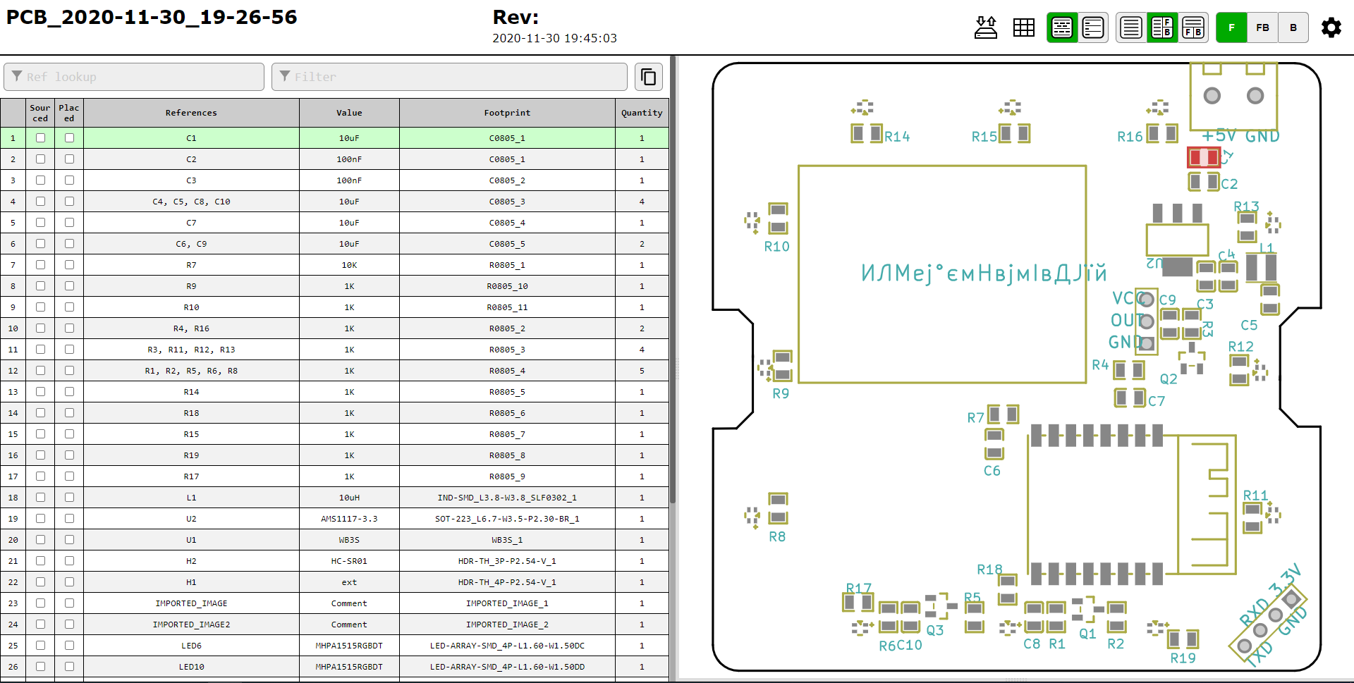
Task: Select the BOM top-bottom layout
Action: pyautogui.click(x=1193, y=27)
